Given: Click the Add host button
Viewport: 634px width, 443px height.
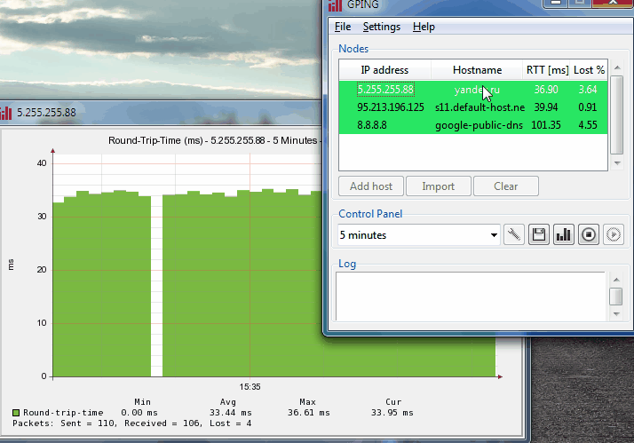Looking at the screenshot, I should (371, 186).
